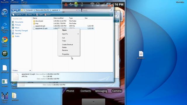Image resolution: width=187 pixels, height=105 pixels.
Task: Select the DriverBoost desktop icon
Action: tap(14, 1)
